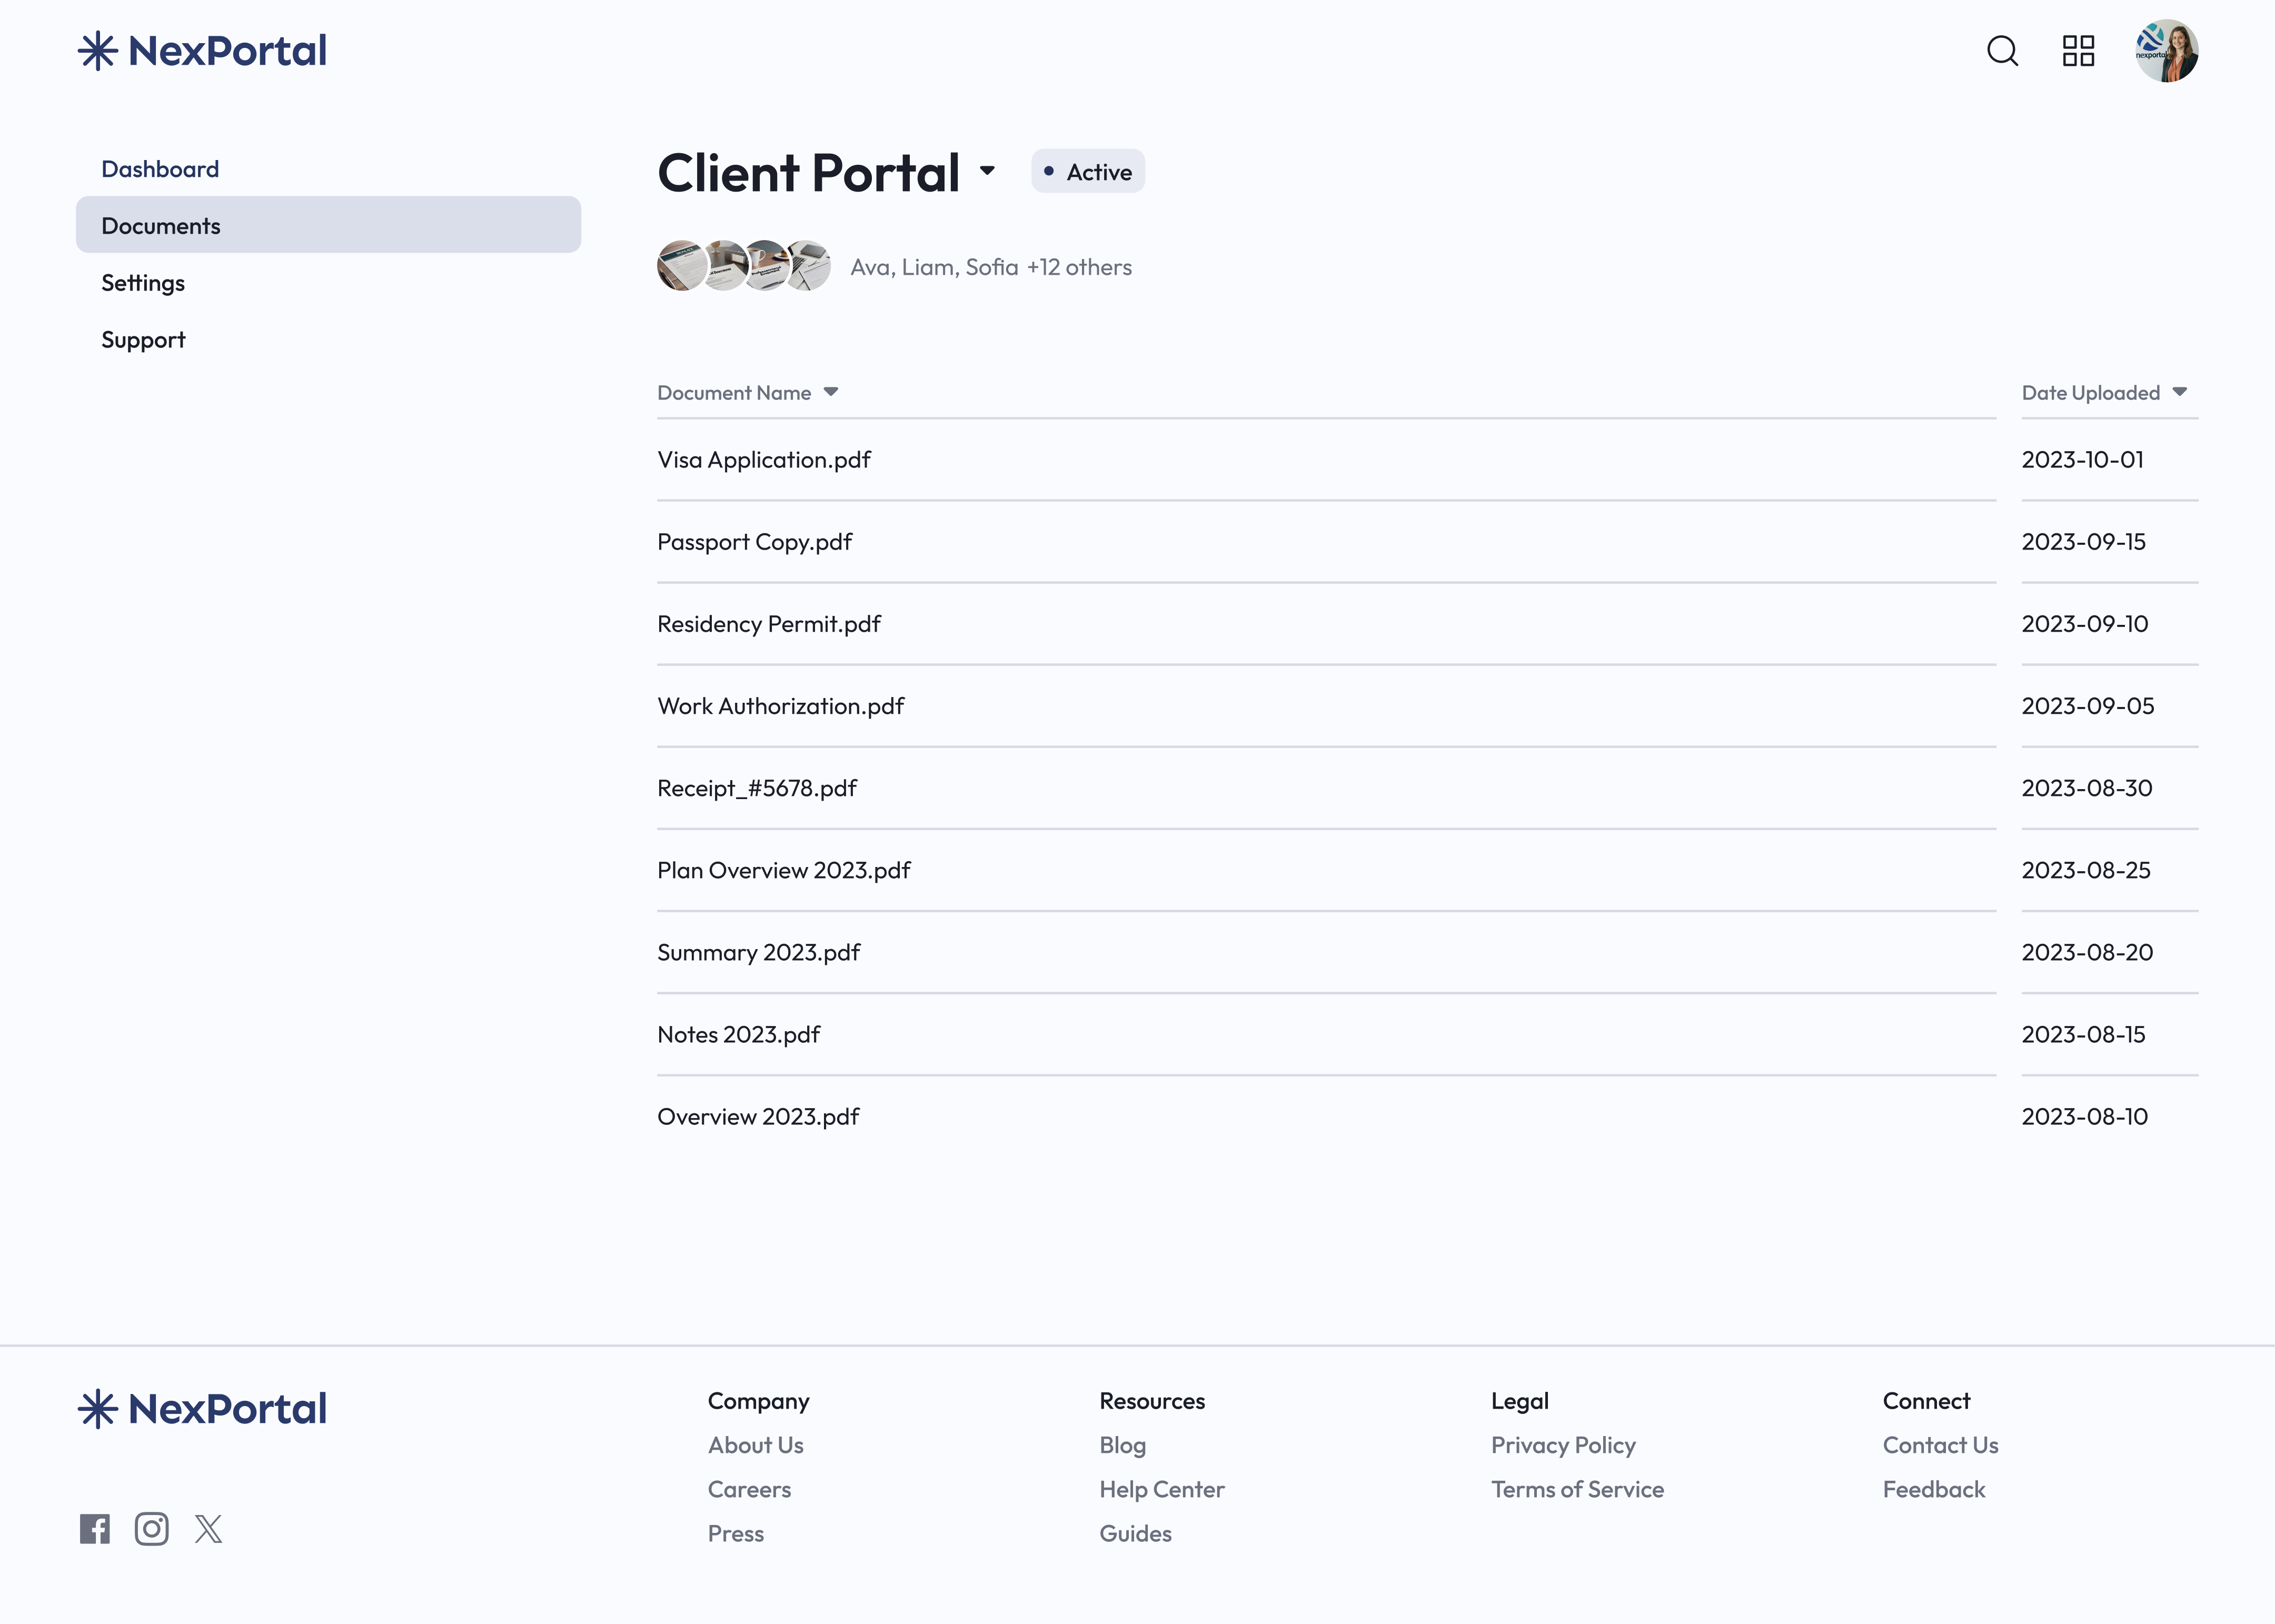
Task: Click the profile avatar in the top corner
Action: pos(2166,51)
